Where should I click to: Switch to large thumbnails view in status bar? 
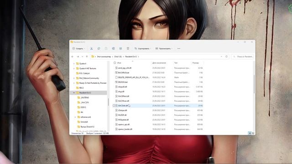pyautogui.click(x=253, y=133)
